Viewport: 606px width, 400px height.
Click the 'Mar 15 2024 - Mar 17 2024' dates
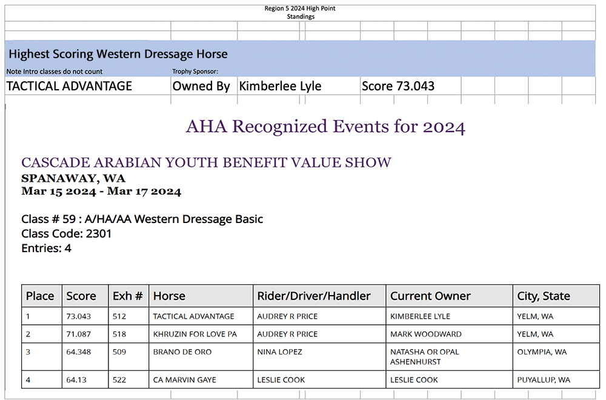[101, 192]
